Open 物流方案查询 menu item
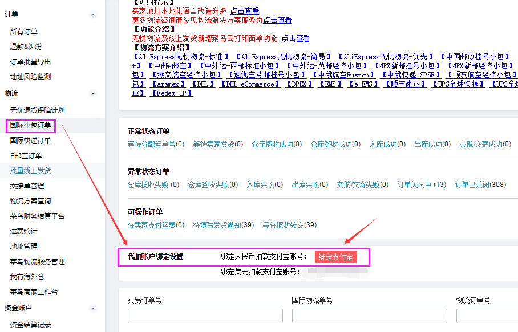The height and width of the screenshot is (332, 518). click(x=30, y=201)
